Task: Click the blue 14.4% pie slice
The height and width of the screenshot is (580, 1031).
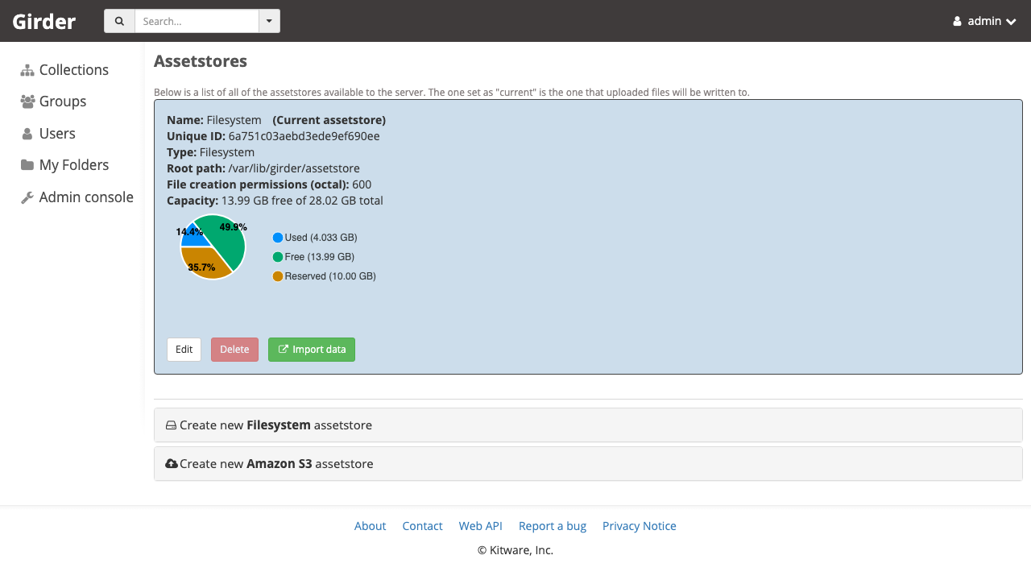Action: pyautogui.click(x=194, y=235)
